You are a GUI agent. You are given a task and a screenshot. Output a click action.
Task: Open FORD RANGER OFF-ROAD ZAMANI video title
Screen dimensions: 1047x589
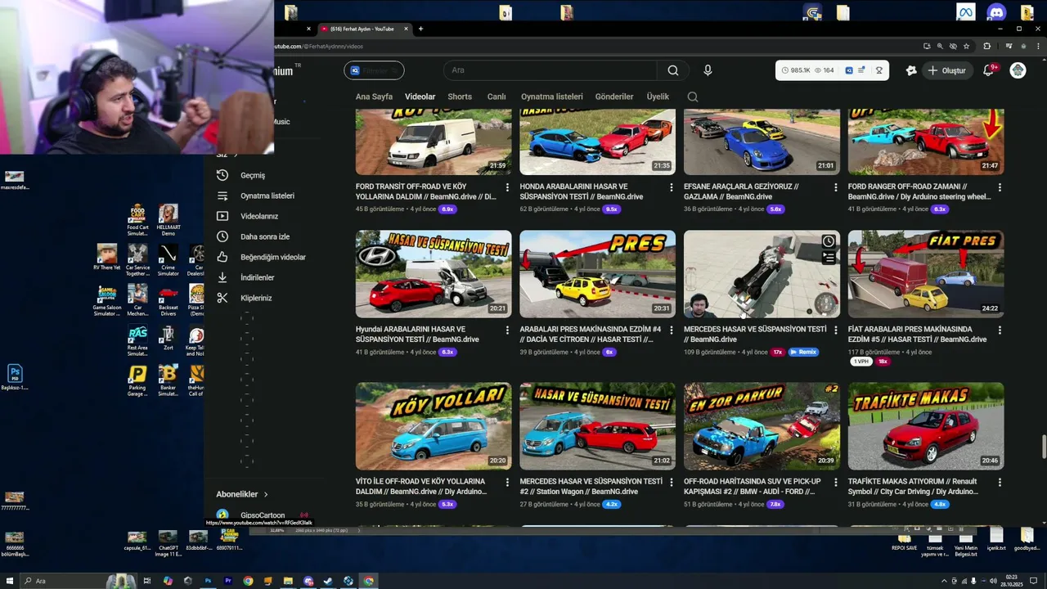tap(919, 191)
